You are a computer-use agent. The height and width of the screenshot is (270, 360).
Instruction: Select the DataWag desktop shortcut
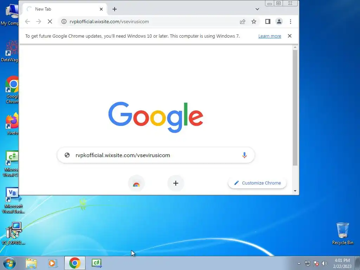click(x=9, y=51)
